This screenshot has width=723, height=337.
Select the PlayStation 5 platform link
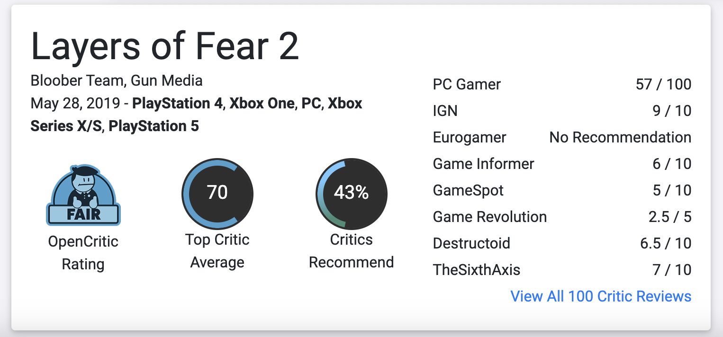coord(154,126)
